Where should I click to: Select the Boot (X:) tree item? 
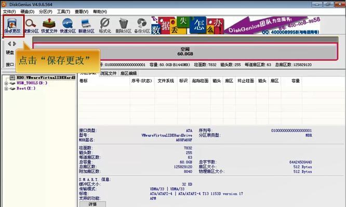(x=26, y=88)
